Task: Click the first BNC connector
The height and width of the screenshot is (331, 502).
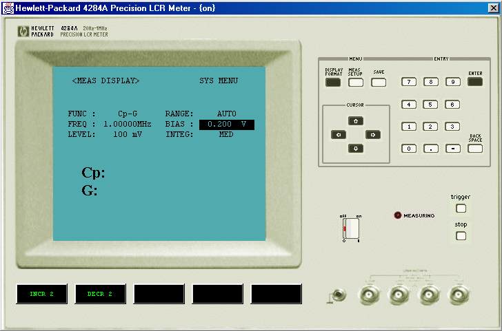Action: pyautogui.click(x=369, y=295)
